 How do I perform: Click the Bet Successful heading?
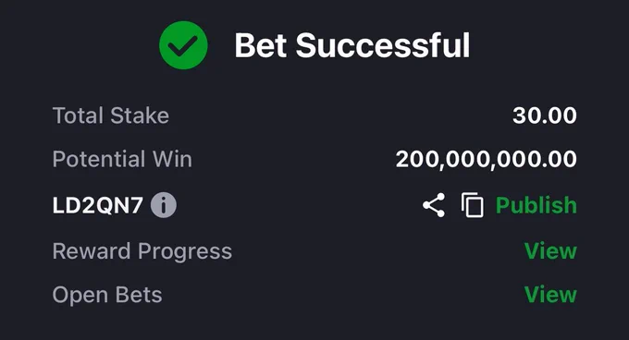(x=352, y=45)
